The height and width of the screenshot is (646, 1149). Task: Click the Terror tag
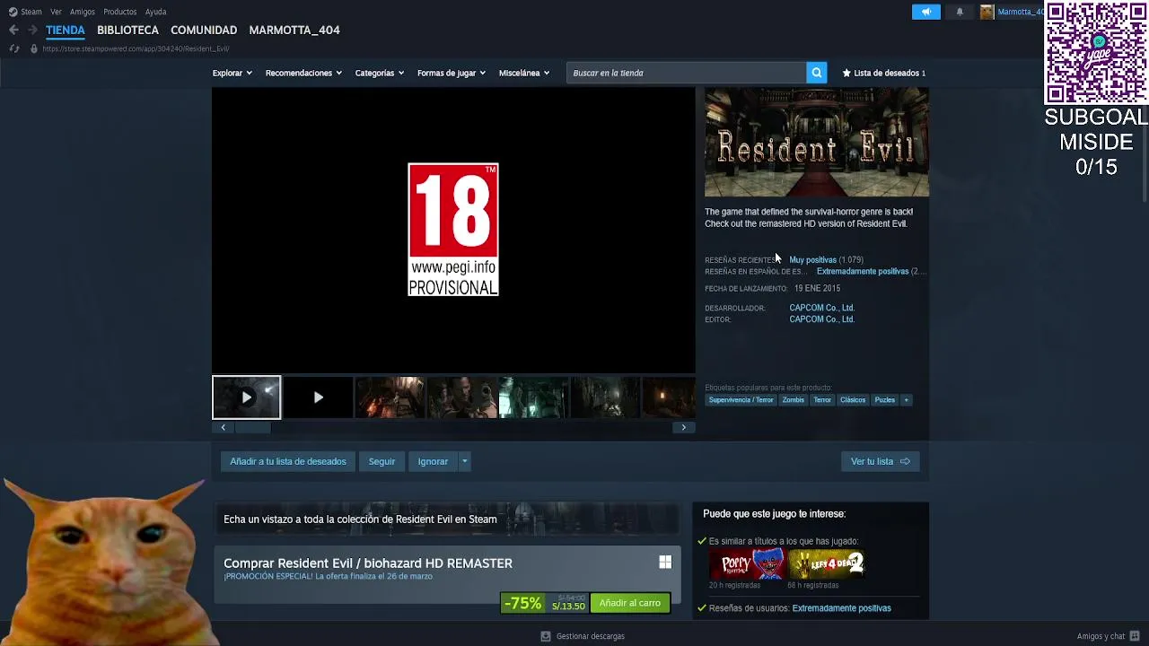click(822, 400)
